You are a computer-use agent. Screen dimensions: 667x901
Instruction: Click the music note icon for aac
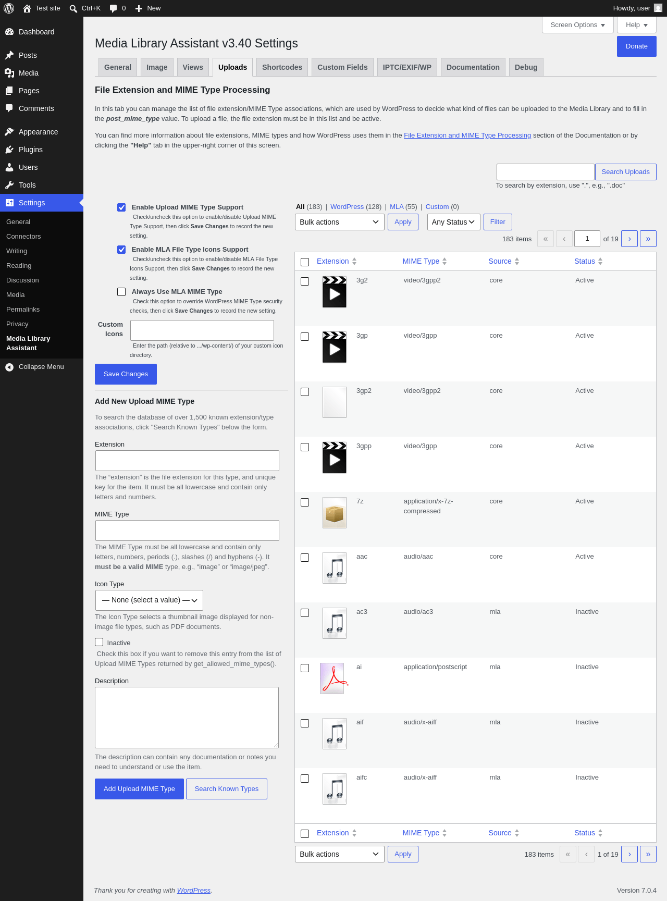click(335, 568)
